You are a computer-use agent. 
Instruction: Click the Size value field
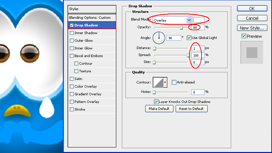click(x=198, y=62)
